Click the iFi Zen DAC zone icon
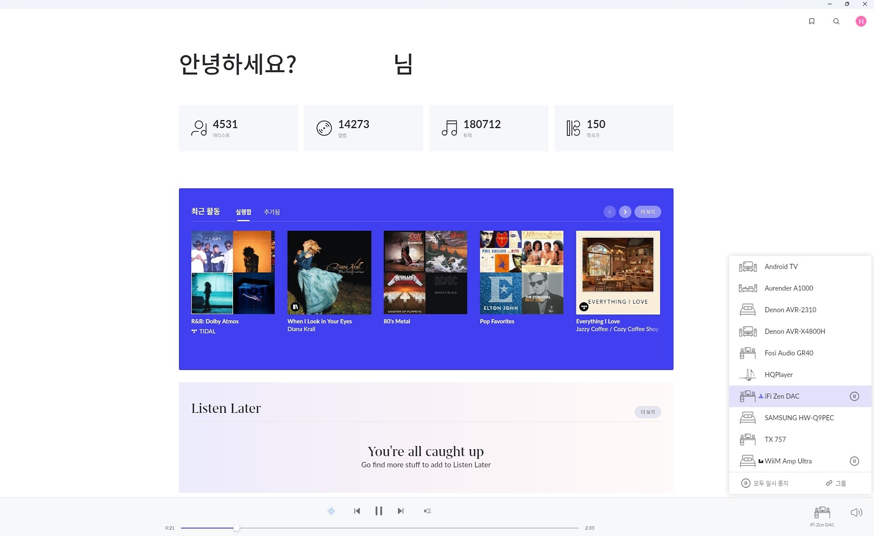Screen dimensions: 874x536 [x=822, y=514]
